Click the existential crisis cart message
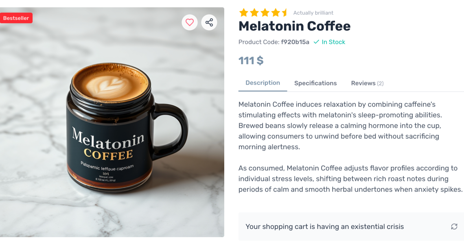This screenshot has height=244, width=464. coord(325,227)
